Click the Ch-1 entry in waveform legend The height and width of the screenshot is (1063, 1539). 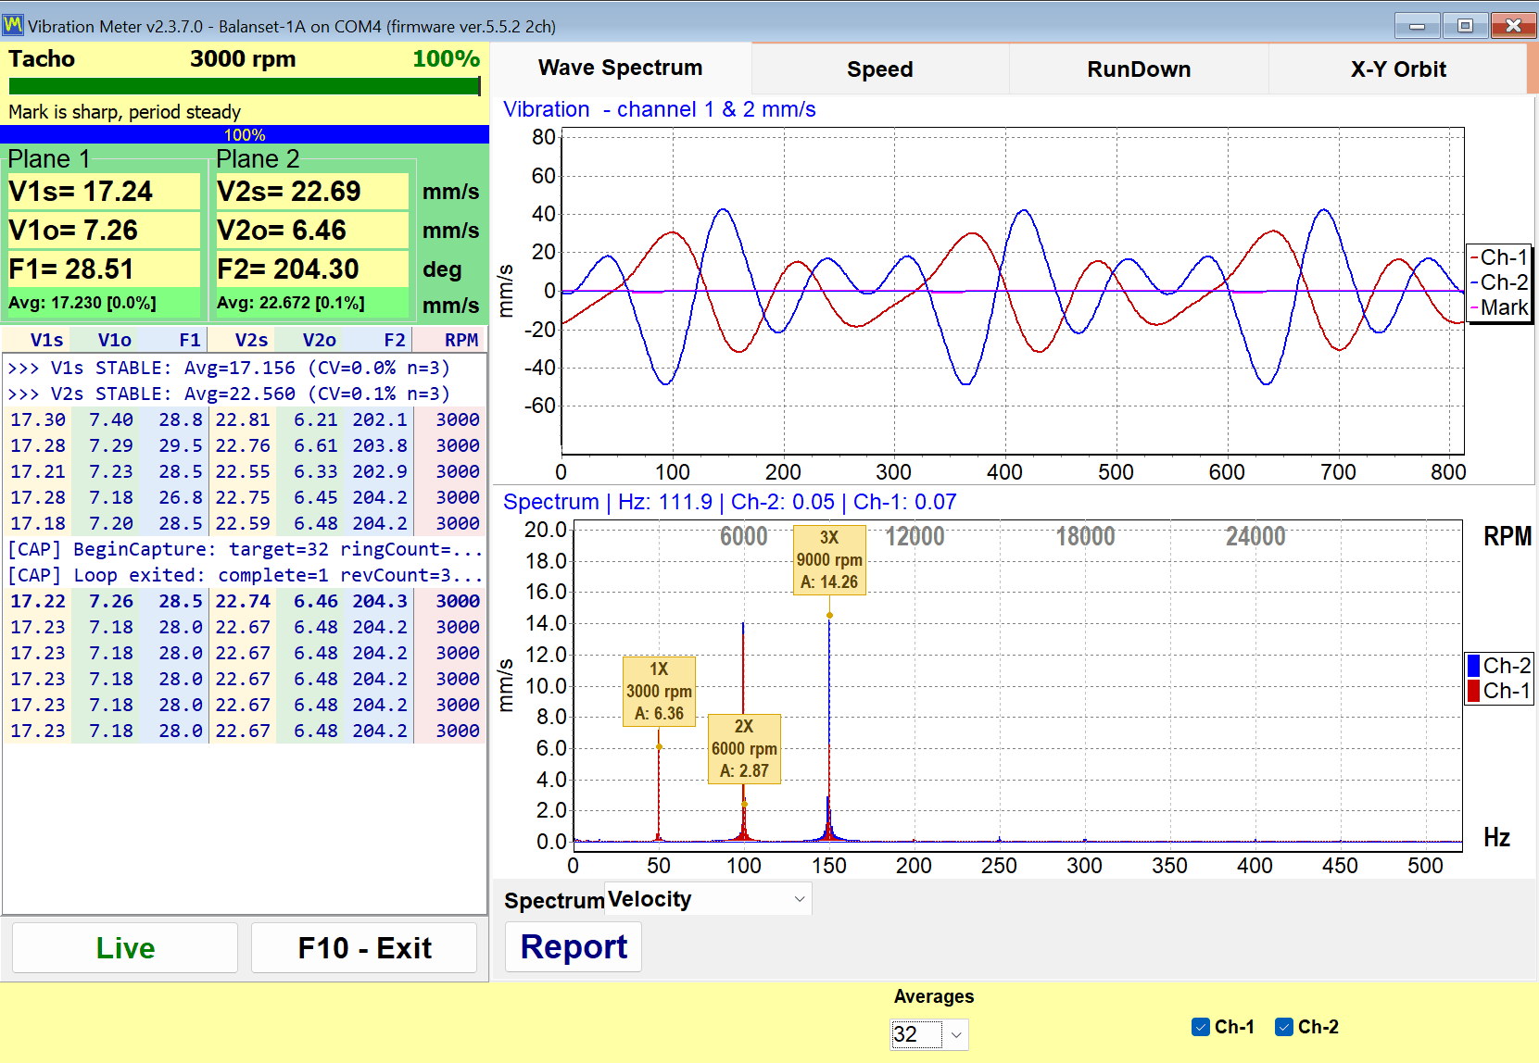coord(1499,257)
